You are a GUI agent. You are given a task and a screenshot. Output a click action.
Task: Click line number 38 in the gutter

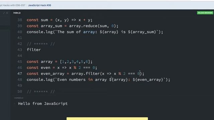[20, 20]
